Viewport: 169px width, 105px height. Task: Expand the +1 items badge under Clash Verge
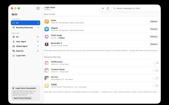(61, 38)
